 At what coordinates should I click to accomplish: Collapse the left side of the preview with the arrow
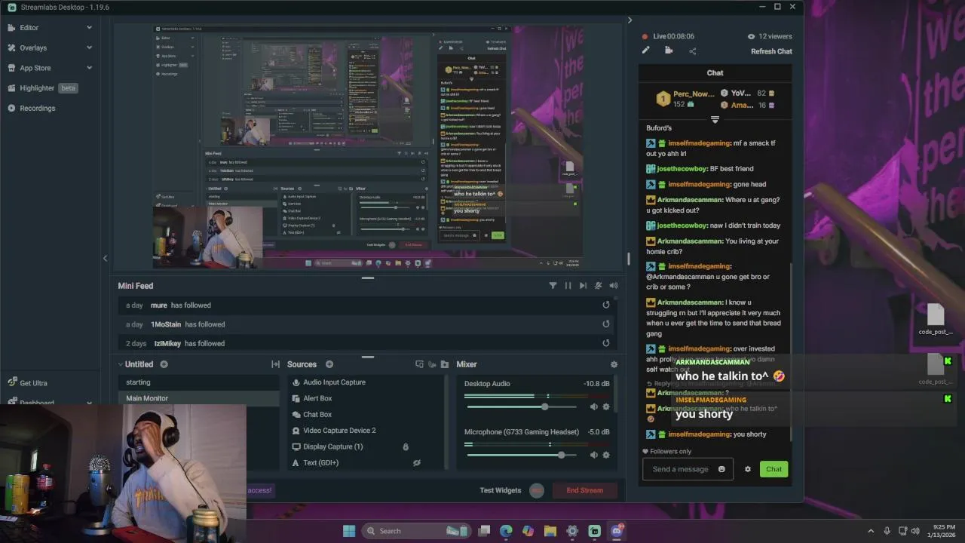(105, 258)
